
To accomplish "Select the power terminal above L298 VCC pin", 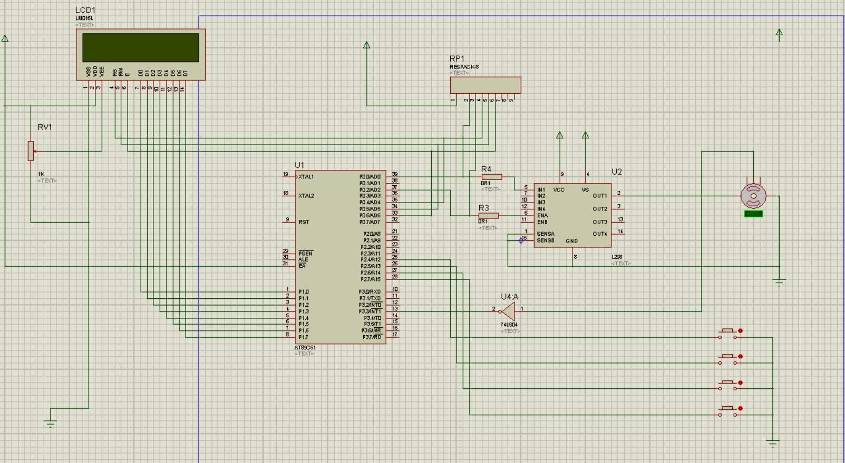I will tap(560, 136).
